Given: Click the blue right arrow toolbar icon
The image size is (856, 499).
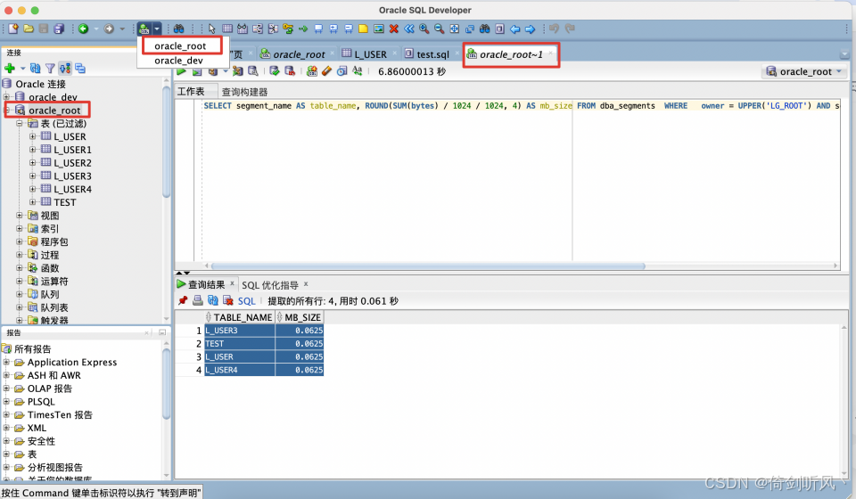Looking at the screenshot, I should pyautogui.click(x=530, y=29).
